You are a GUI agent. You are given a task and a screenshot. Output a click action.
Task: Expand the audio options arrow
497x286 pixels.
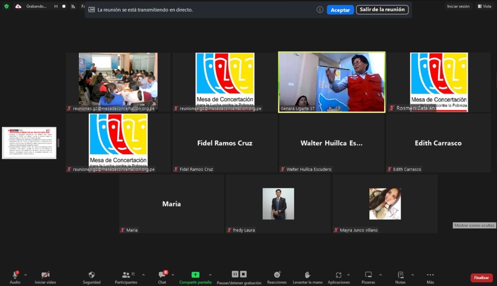pyautogui.click(x=25, y=275)
